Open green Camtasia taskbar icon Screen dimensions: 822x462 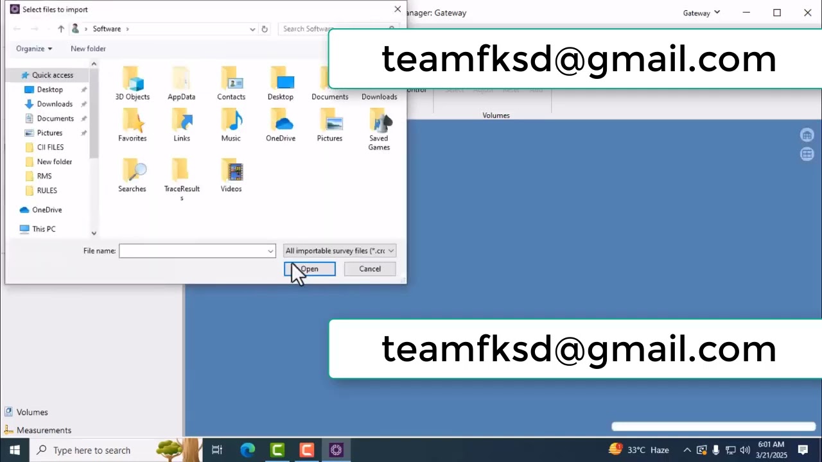pos(277,450)
